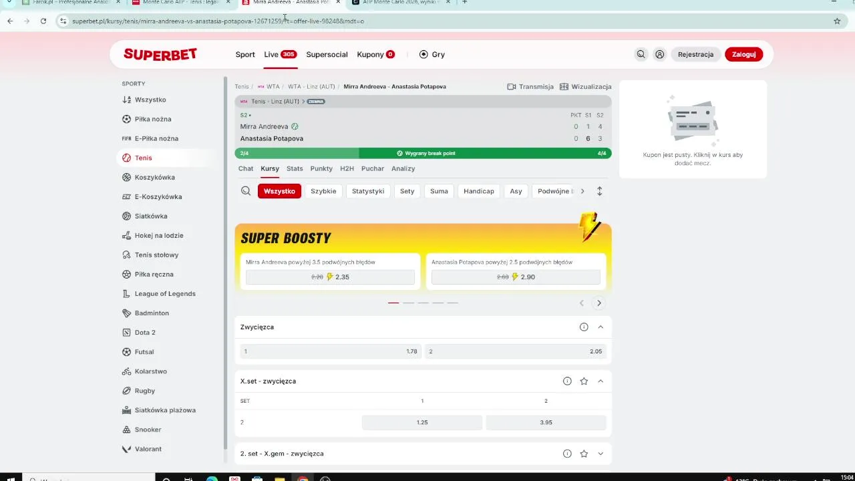Image resolution: width=855 pixels, height=481 pixels.
Task: Filter markets by Statystyki
Action: point(368,191)
